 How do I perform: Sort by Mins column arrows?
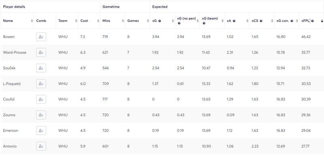pos(123,21)
